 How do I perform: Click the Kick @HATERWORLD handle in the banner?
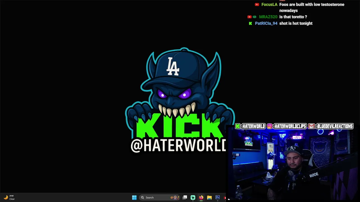253,126
